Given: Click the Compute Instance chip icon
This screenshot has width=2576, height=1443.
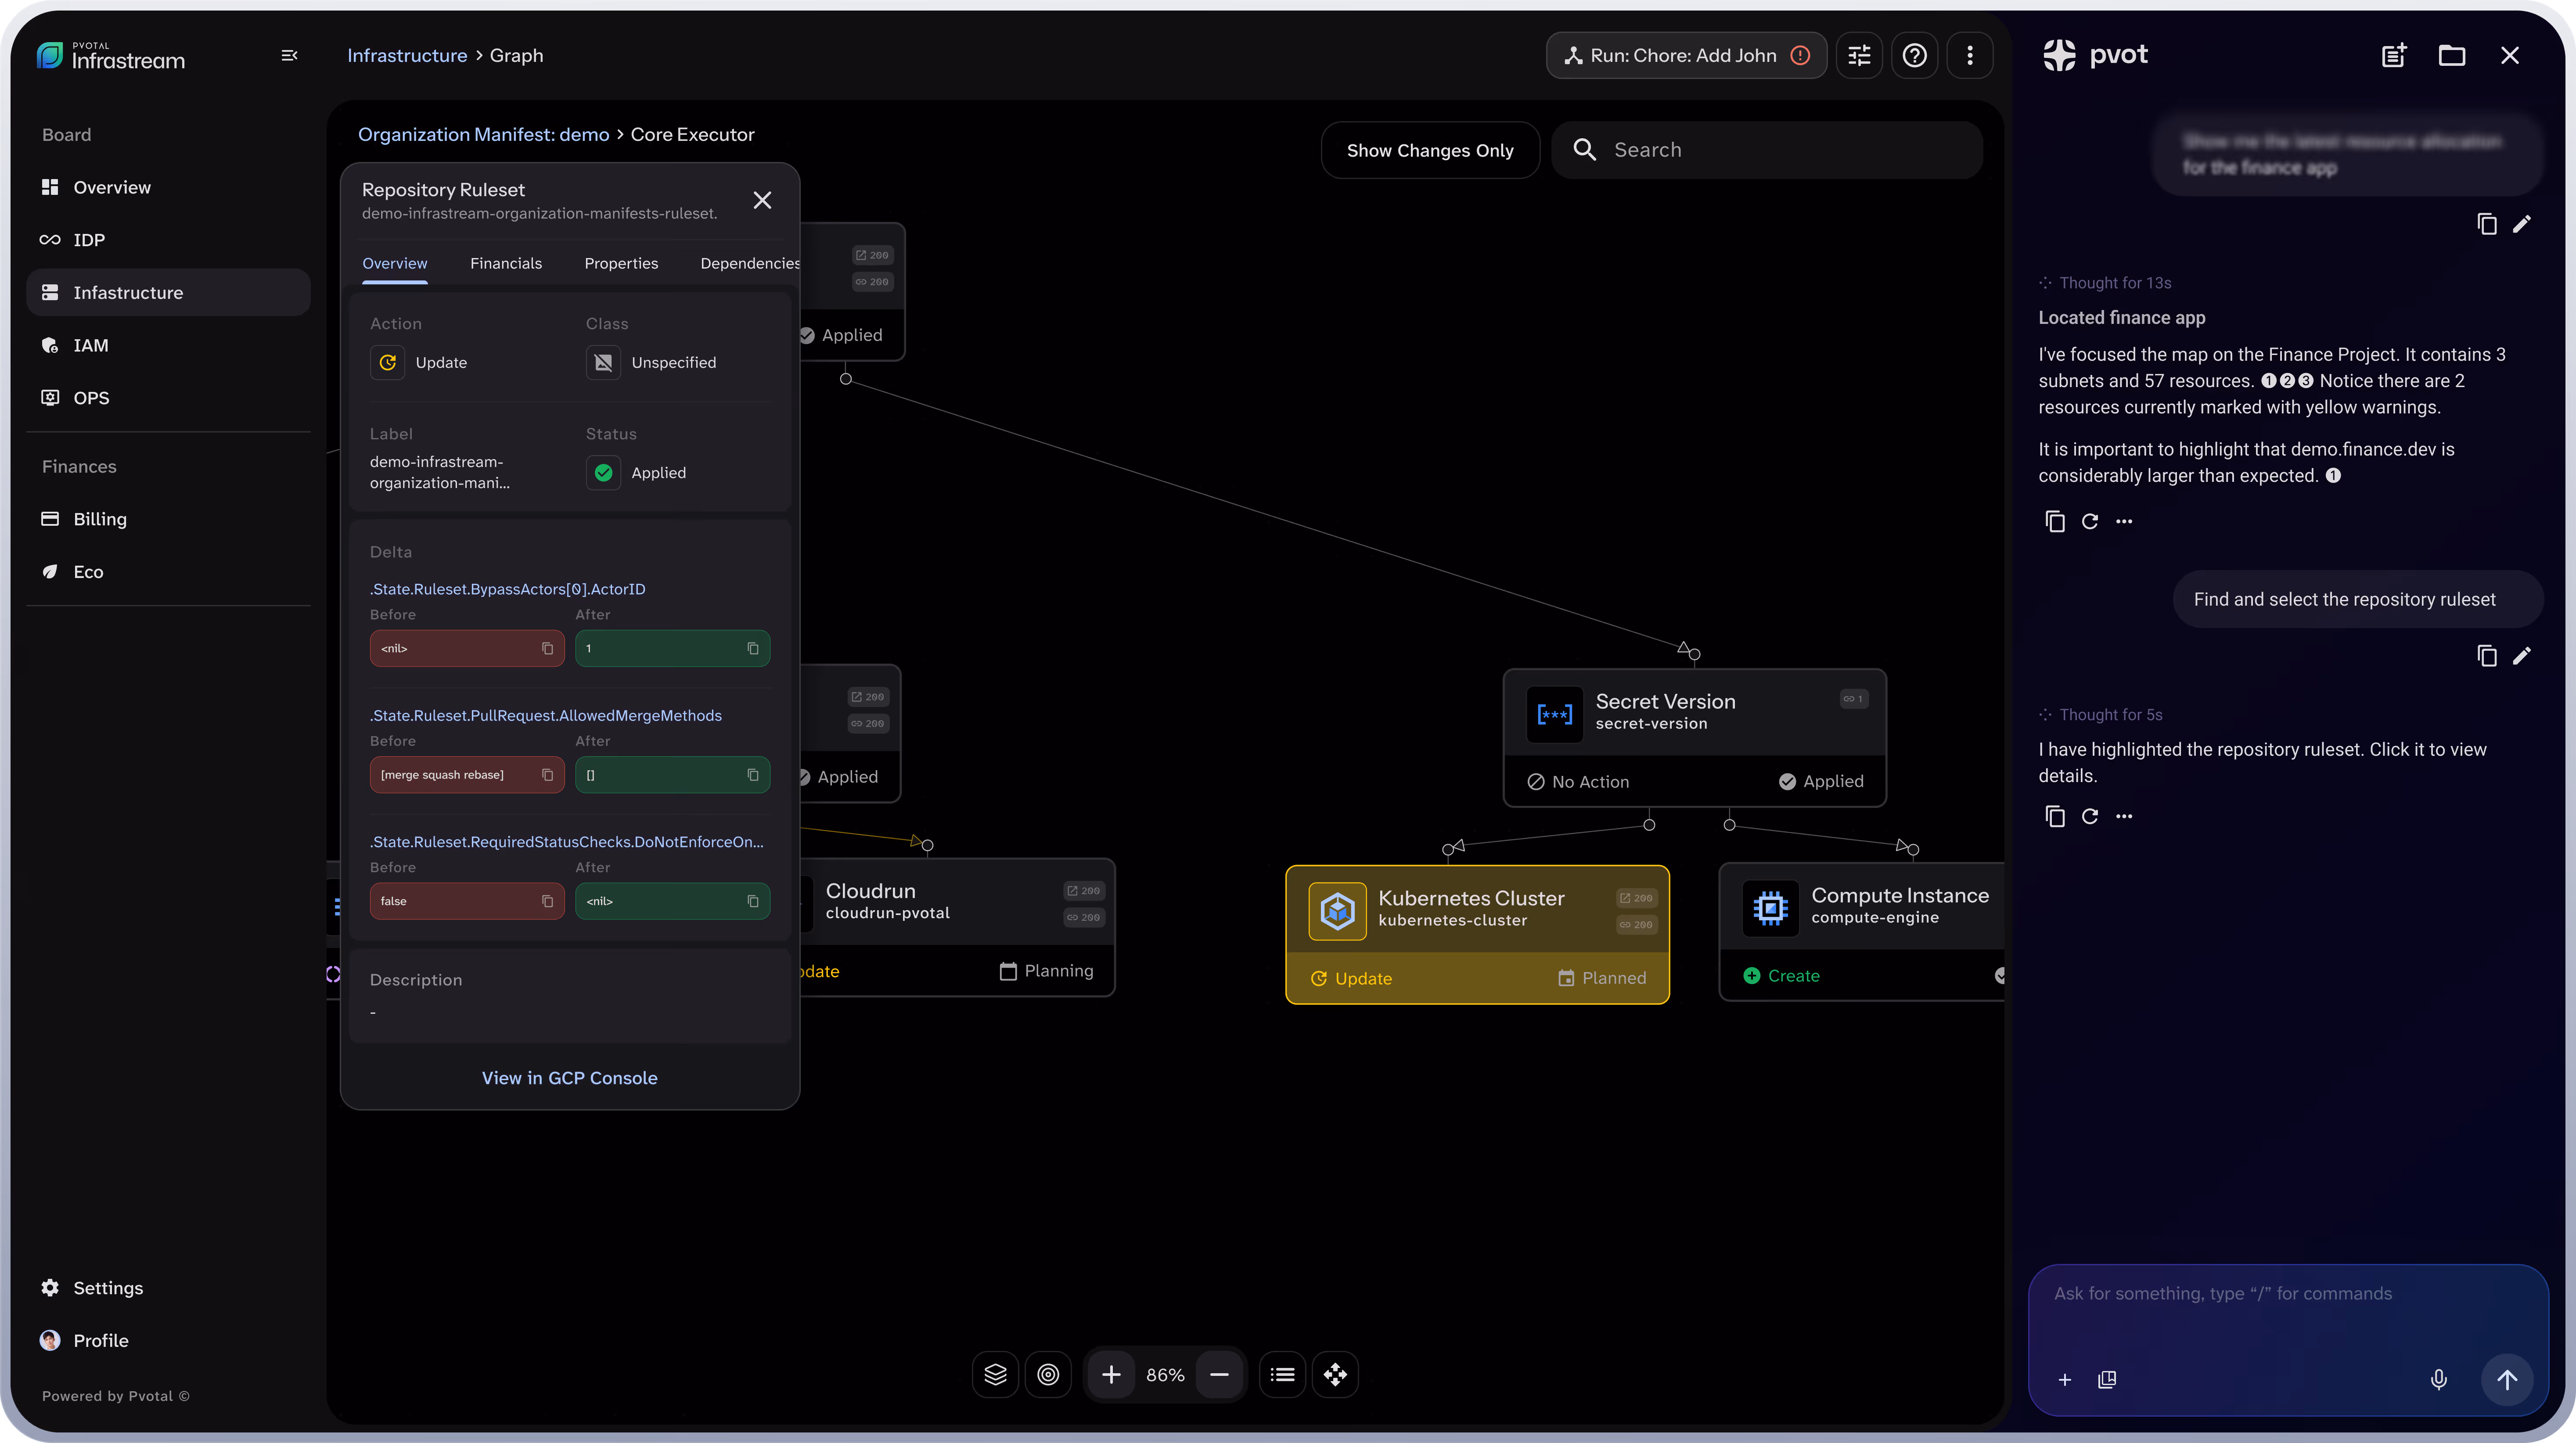Looking at the screenshot, I should point(1770,908).
